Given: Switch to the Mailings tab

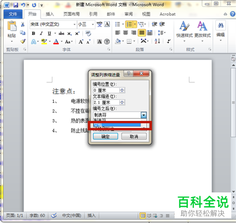Looking at the screenshot, I should 111,14.
